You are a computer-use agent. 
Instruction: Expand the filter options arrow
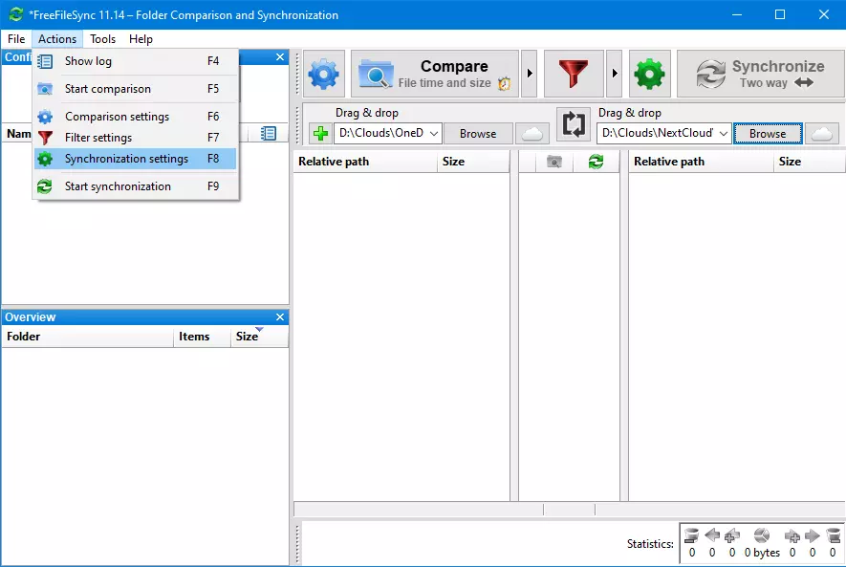pos(614,74)
